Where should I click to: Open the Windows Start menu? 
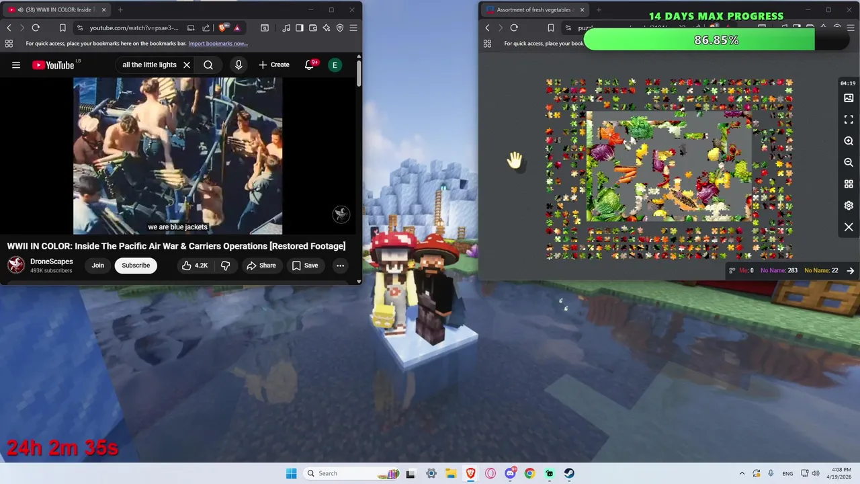click(x=291, y=473)
